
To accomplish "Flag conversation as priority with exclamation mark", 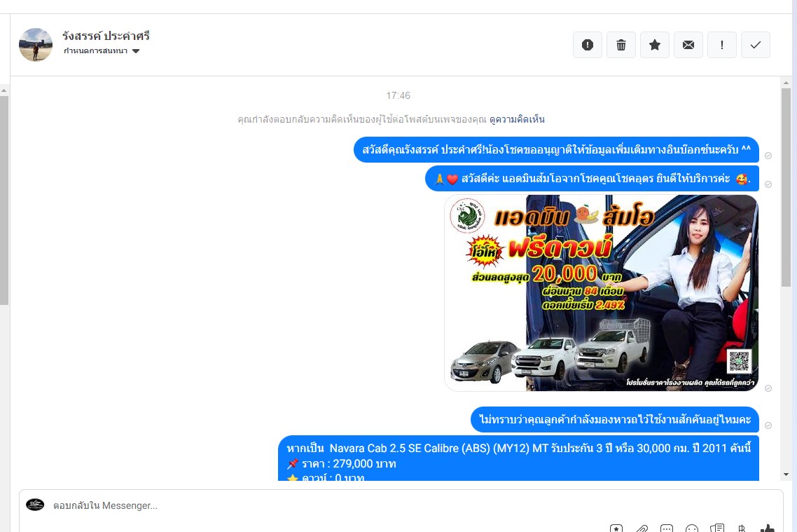I will (x=722, y=45).
